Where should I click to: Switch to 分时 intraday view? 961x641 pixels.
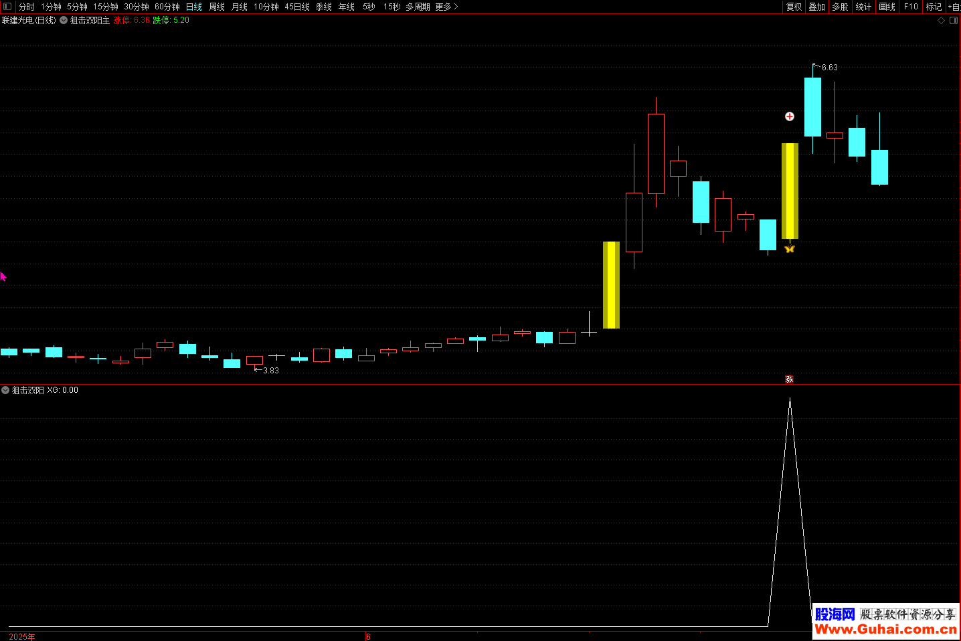click(x=27, y=7)
